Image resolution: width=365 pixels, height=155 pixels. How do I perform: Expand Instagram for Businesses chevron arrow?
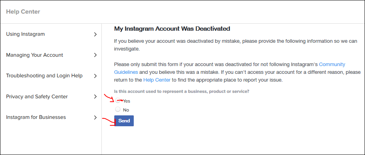pyautogui.click(x=95, y=117)
